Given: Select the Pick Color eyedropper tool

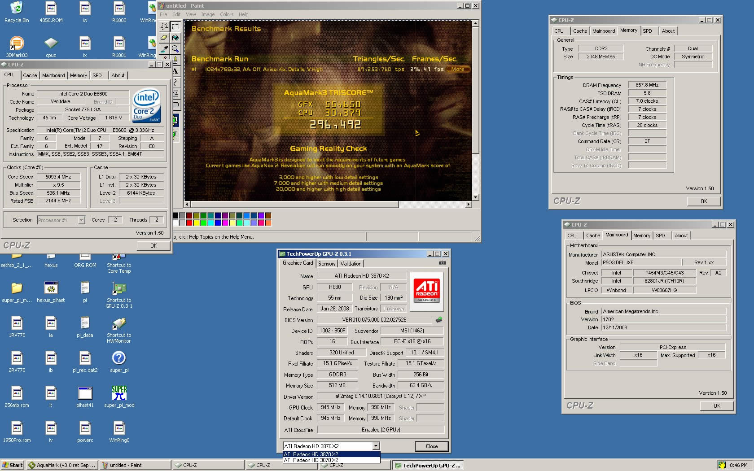Looking at the screenshot, I should click(x=164, y=49).
